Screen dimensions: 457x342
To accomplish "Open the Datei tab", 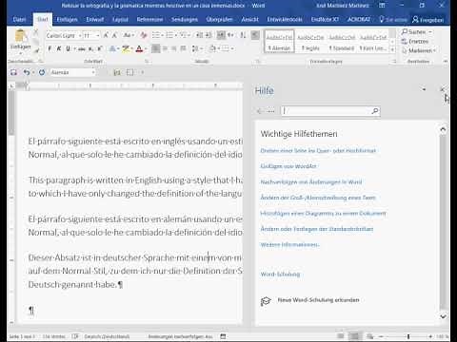I will click(x=19, y=20).
